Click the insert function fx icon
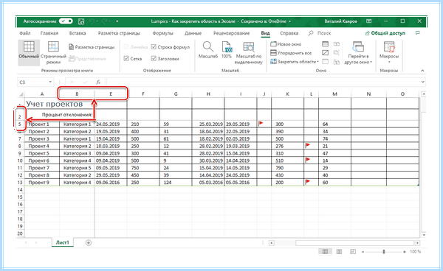Viewport: 443px width, 271px height. pos(98,82)
